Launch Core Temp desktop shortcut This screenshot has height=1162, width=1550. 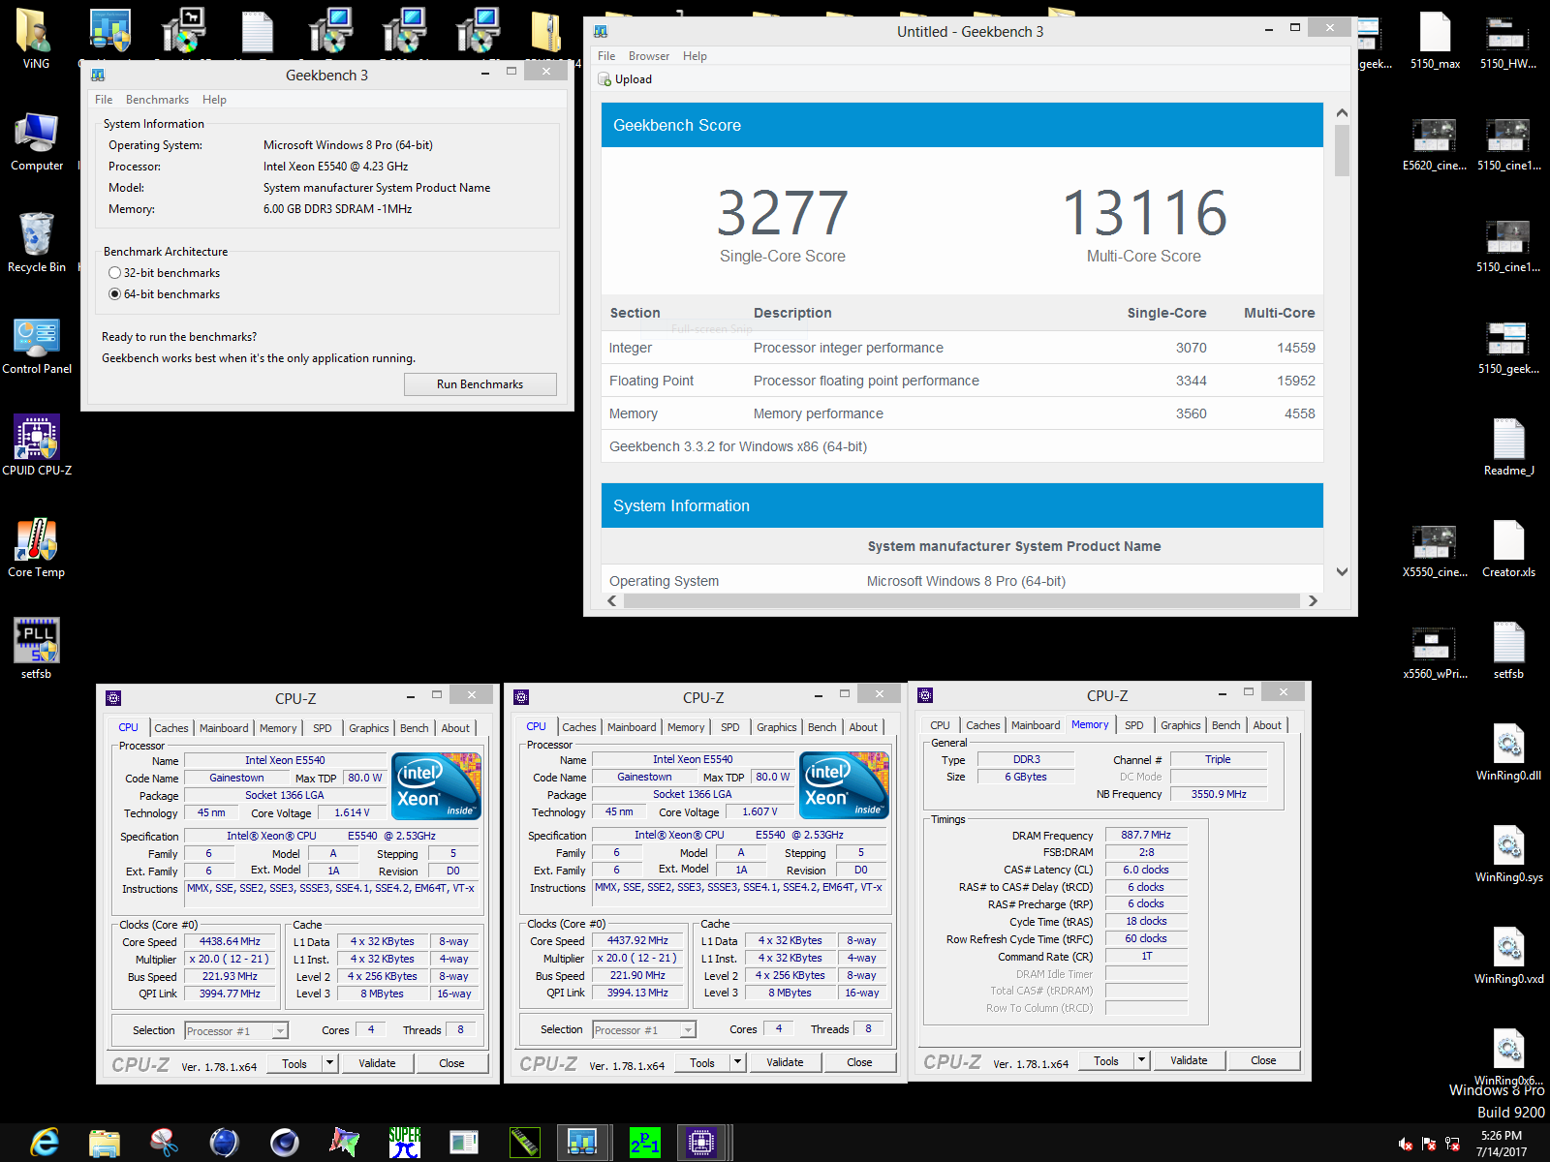[36, 548]
